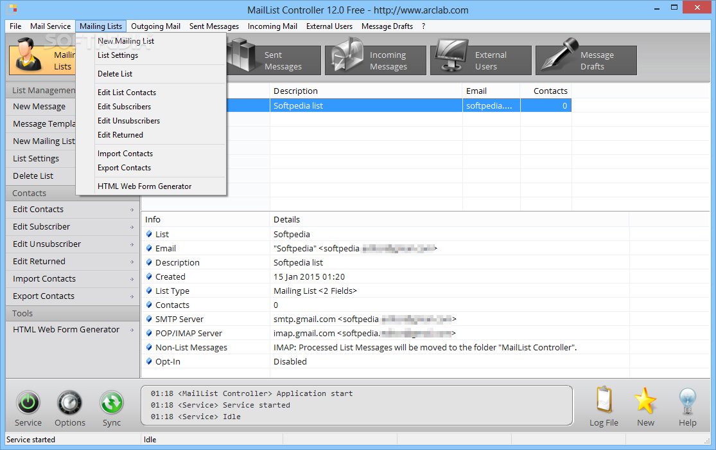Click the icon beside Description info row
The height and width of the screenshot is (450, 716).
pos(149,262)
